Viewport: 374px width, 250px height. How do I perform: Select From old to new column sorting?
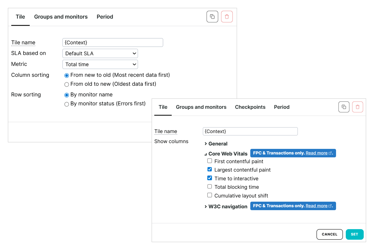pos(67,84)
